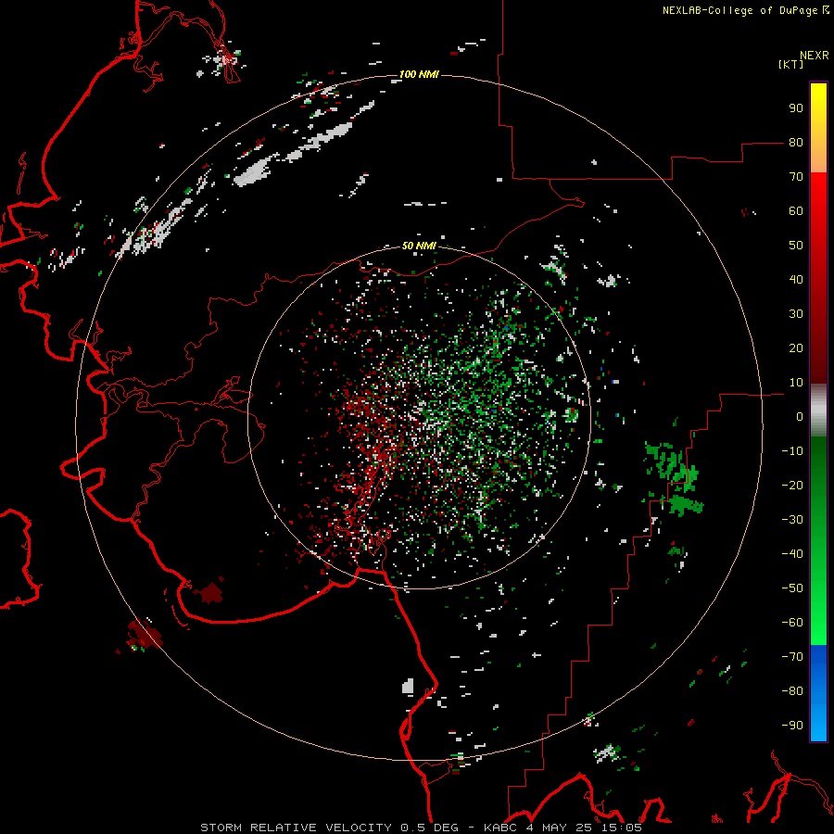834x834 pixels.
Task: Click the -10 scale value
Action: click(792, 451)
